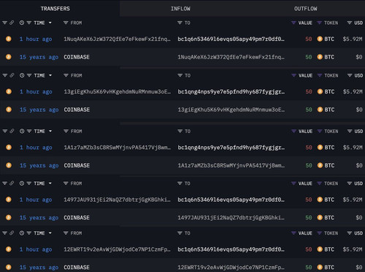Click $5.92M value in the 1497JAU931 sender row

tap(353, 200)
